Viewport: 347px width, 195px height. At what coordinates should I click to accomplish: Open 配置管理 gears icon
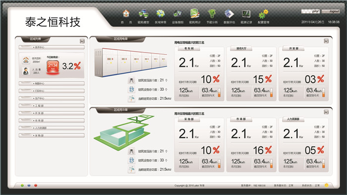[263, 14]
